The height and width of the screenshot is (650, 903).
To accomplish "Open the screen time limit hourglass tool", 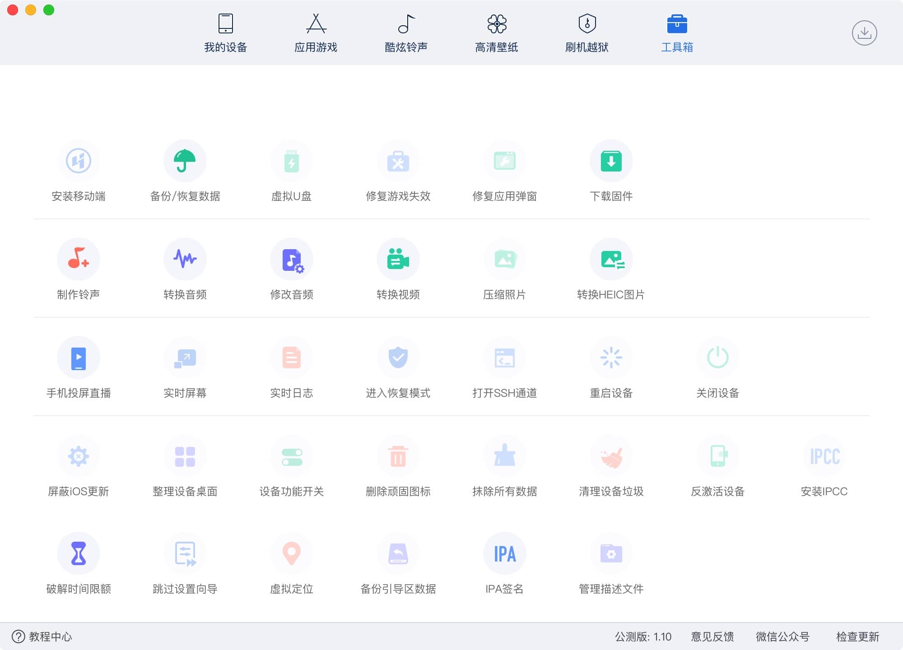I will coord(78,554).
